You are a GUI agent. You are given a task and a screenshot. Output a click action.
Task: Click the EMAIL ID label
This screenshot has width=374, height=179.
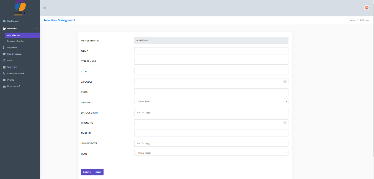pyautogui.click(x=86, y=133)
